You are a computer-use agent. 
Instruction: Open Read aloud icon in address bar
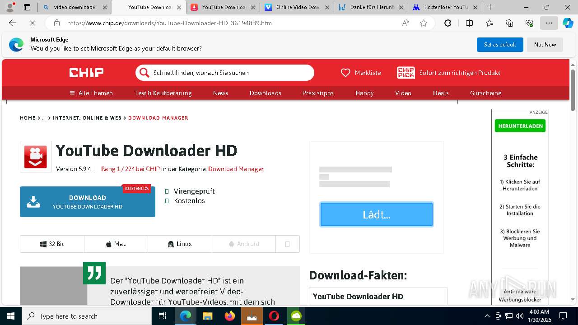click(406, 23)
